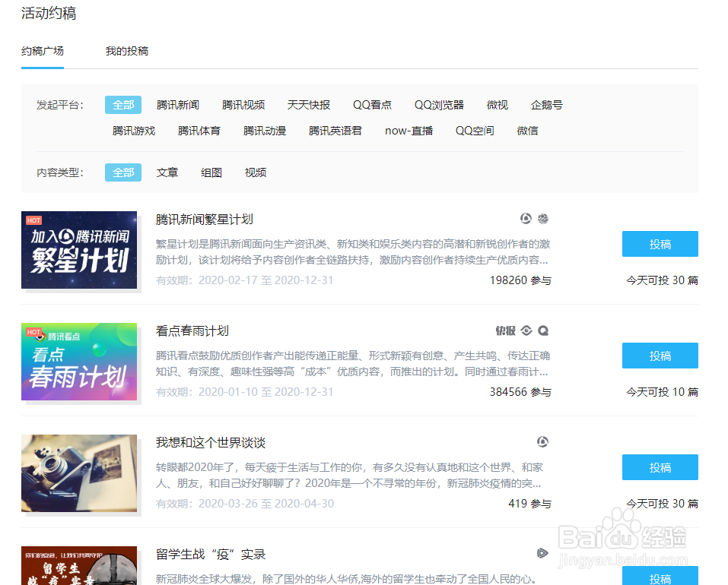Filter platform by QQ看点
This screenshot has width=728, height=585.
pyautogui.click(x=372, y=105)
